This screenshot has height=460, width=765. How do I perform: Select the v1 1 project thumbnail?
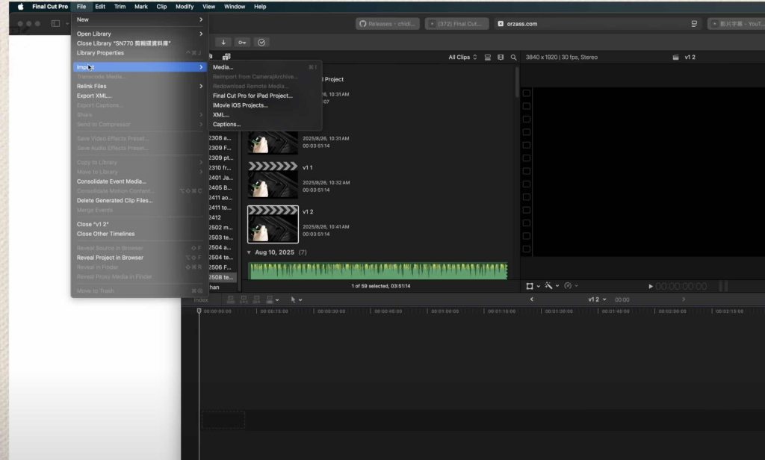[x=273, y=179]
